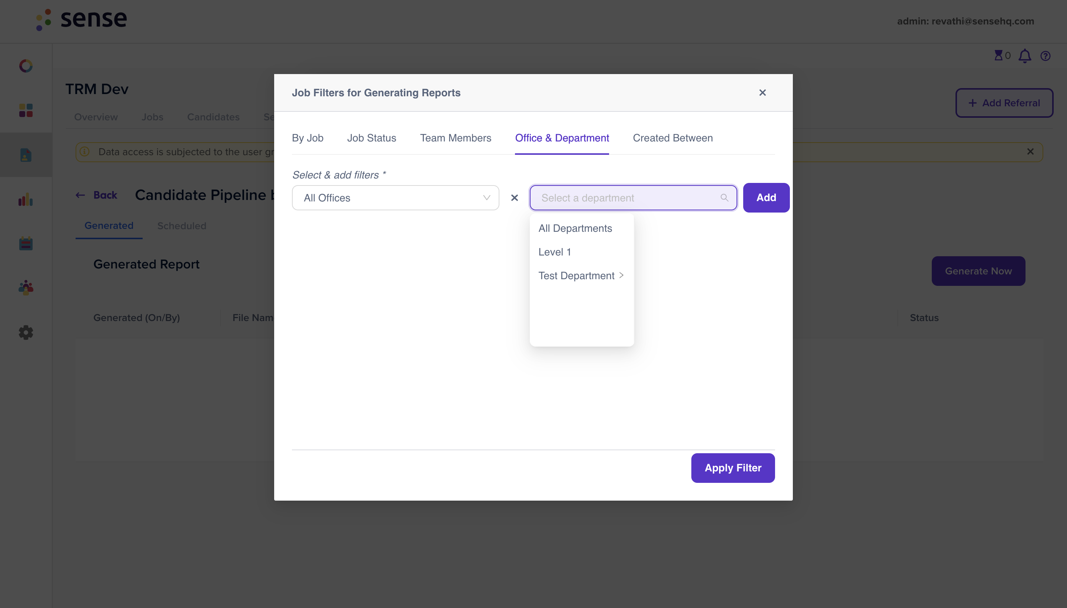
Task: Switch to the Created Between tab
Action: 673,138
